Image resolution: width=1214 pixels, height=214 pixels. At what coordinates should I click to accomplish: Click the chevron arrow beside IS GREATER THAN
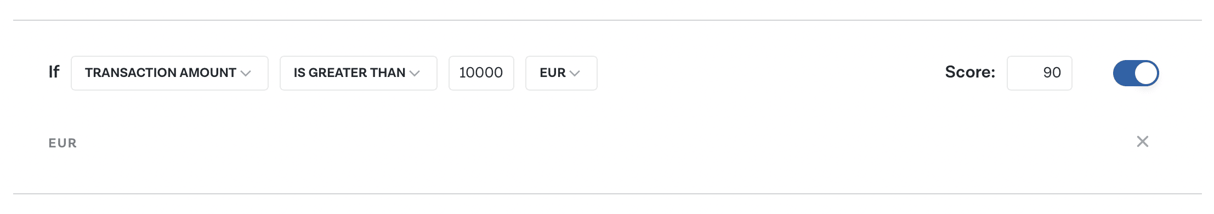pos(415,73)
